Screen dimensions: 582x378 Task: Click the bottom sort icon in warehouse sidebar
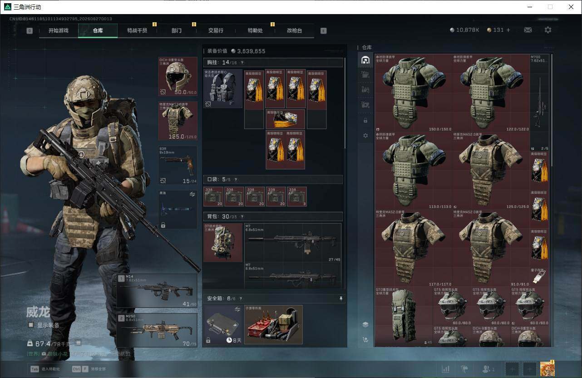tap(365, 339)
